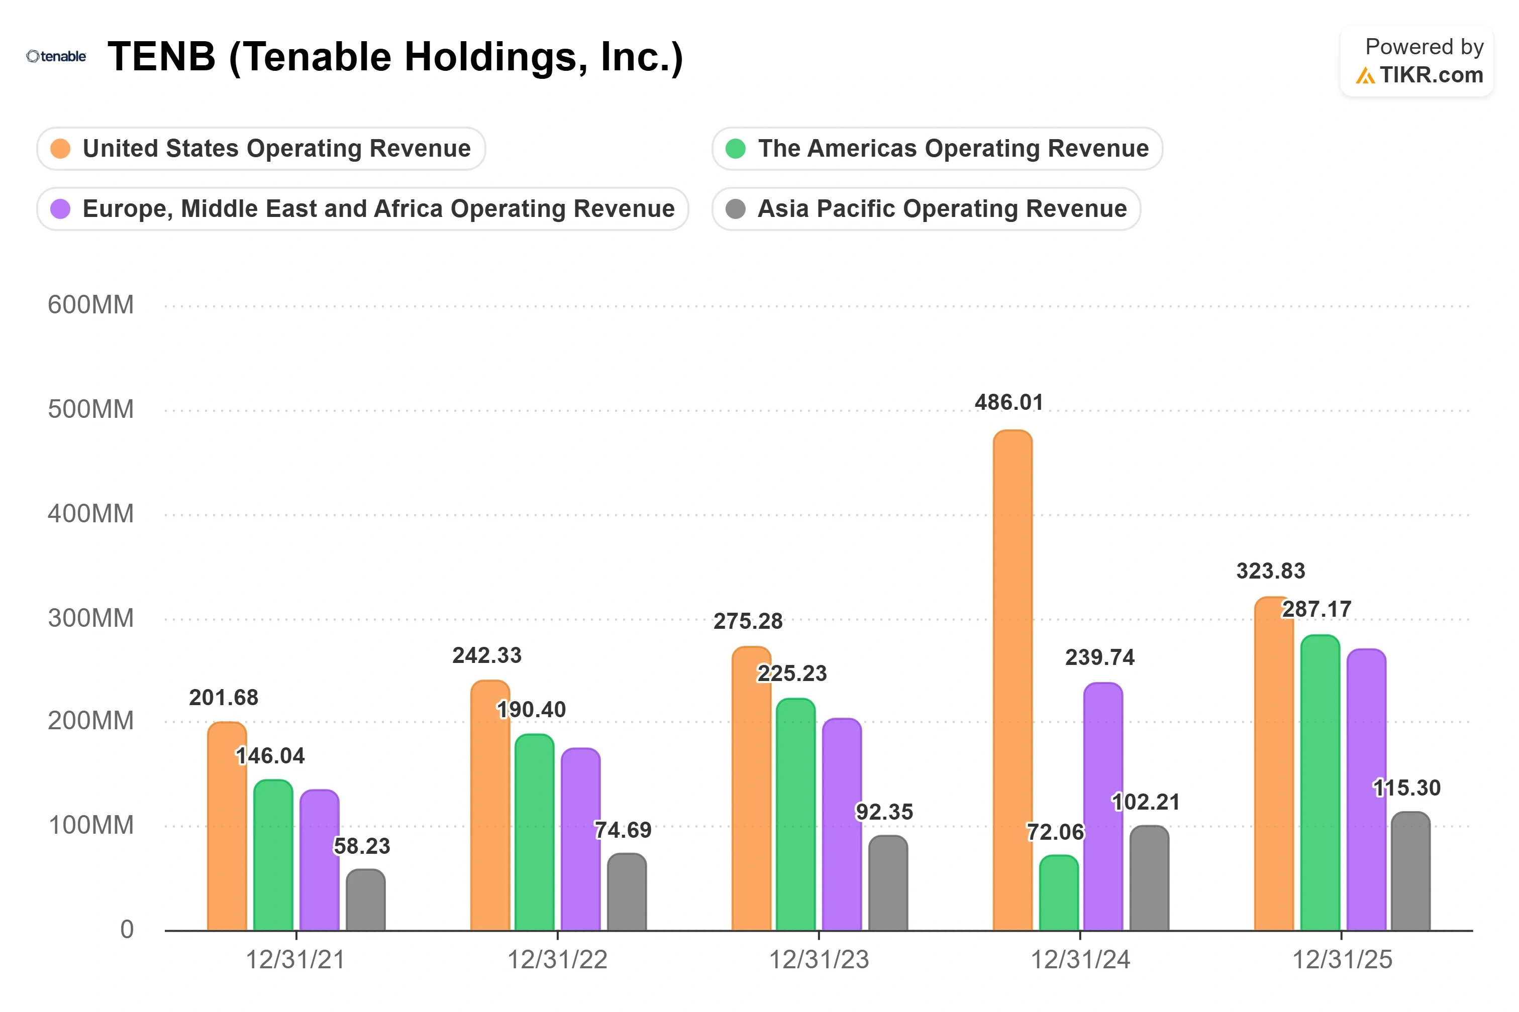This screenshot has height=1012, width=1519.
Task: Select the 58.23 gray bar for 12/31/21
Action: 365,899
